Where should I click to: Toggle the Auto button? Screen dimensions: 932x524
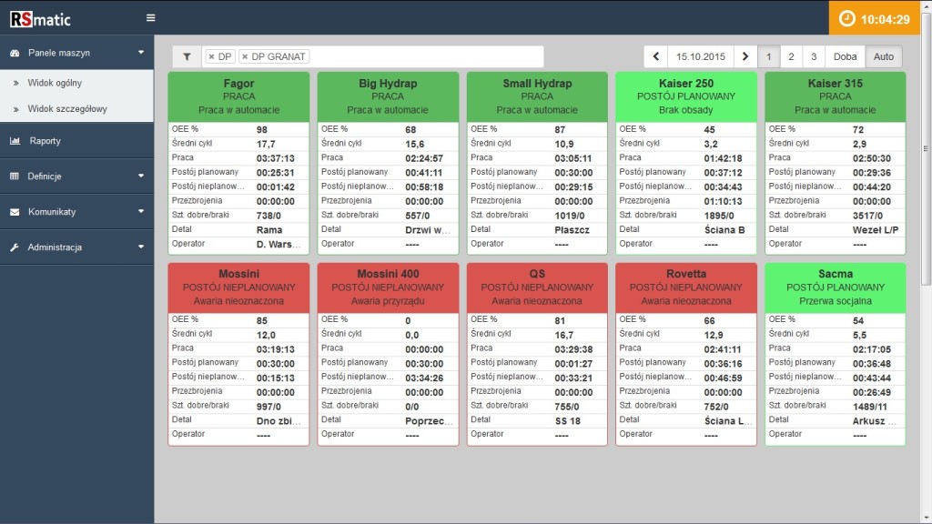click(x=883, y=56)
